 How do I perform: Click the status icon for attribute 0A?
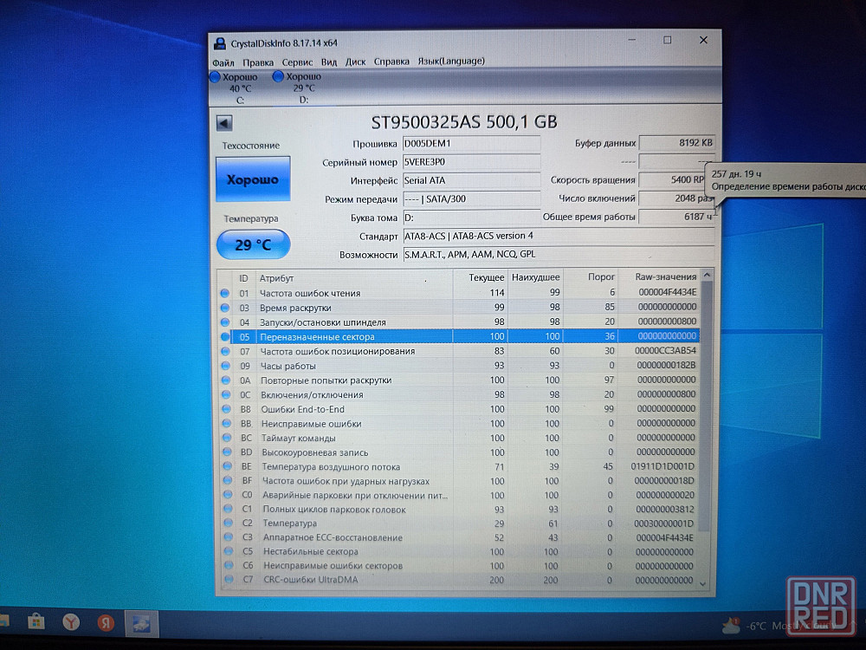(226, 380)
